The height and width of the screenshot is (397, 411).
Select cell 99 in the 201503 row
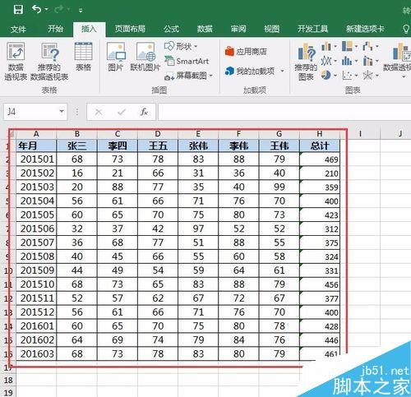279,187
